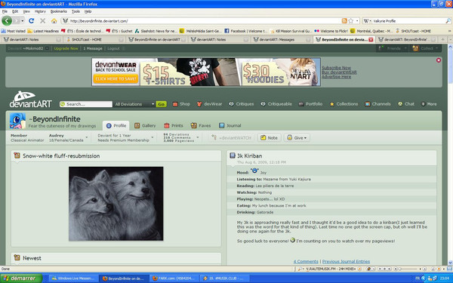Screen dimensions: 453x283
Task: Expand the Deviations statistics dropdown arrow
Action: click(198, 137)
